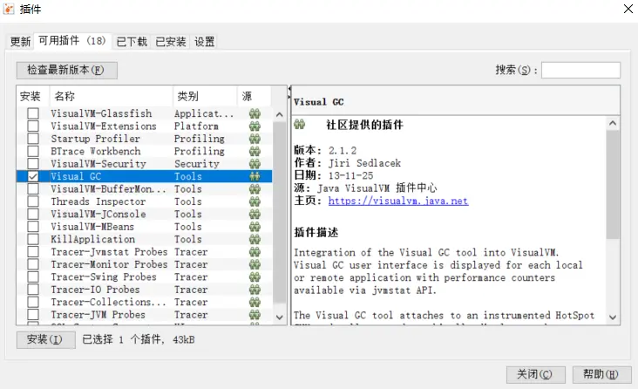This screenshot has height=389, width=638.
Task: Collapse the split pane divider arrow
Action: [289, 88]
